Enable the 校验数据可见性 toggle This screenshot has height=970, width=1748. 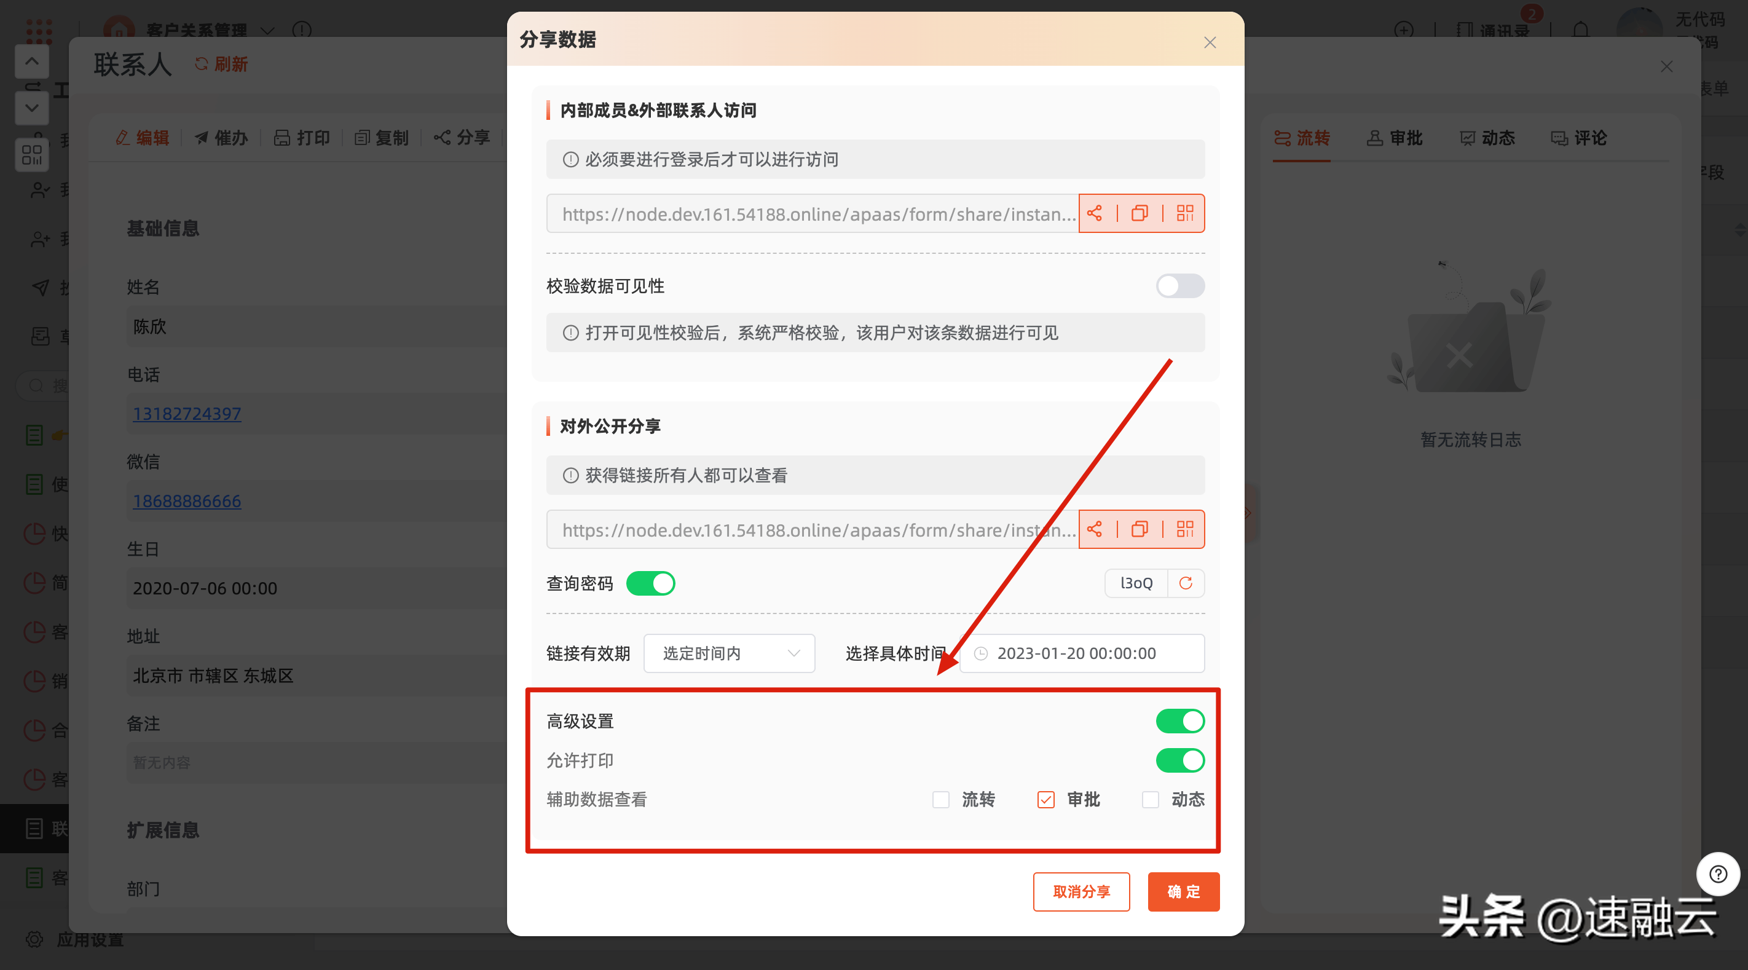tap(1179, 286)
